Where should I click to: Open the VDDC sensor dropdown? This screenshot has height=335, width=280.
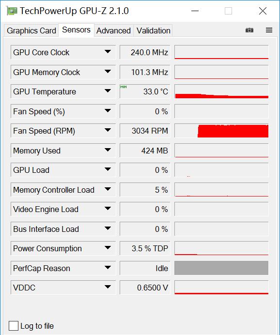click(x=108, y=287)
